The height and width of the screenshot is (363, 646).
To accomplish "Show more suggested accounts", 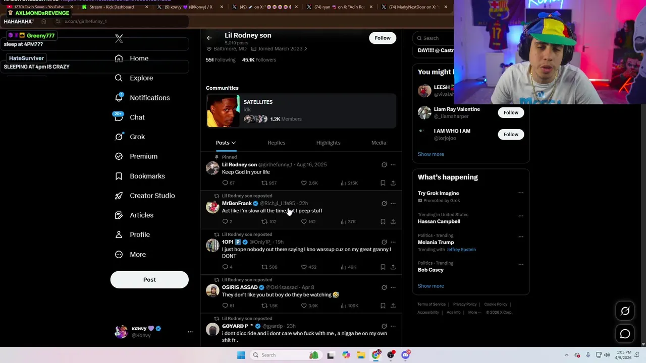I will [x=430, y=154].
